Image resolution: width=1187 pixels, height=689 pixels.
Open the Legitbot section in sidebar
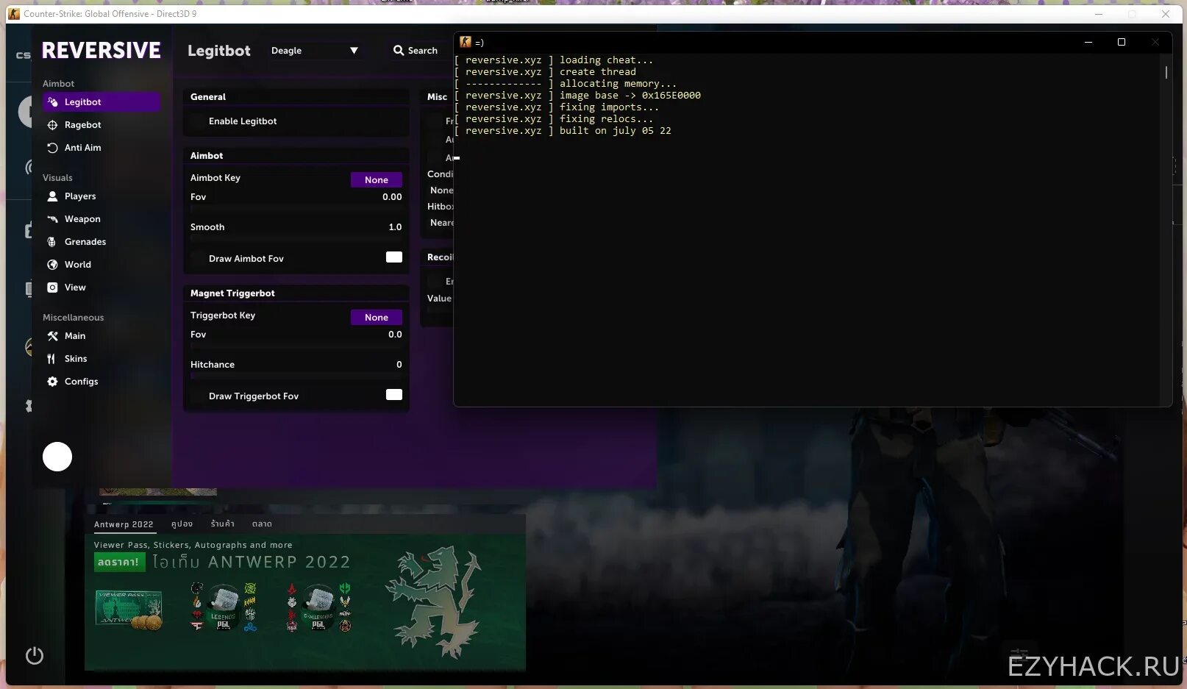[101, 102]
